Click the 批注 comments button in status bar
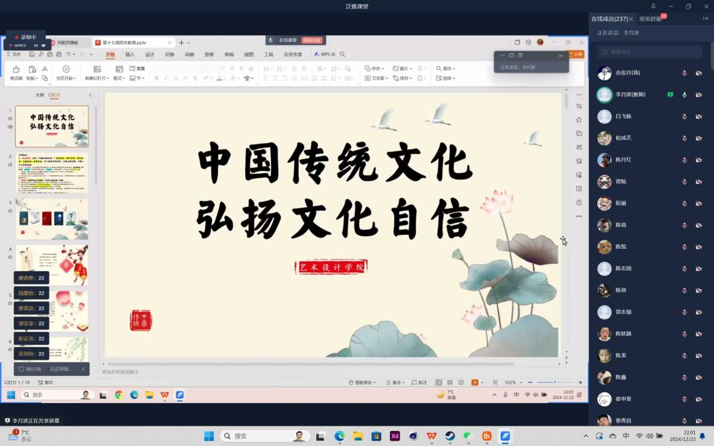714x446 pixels. (419, 382)
